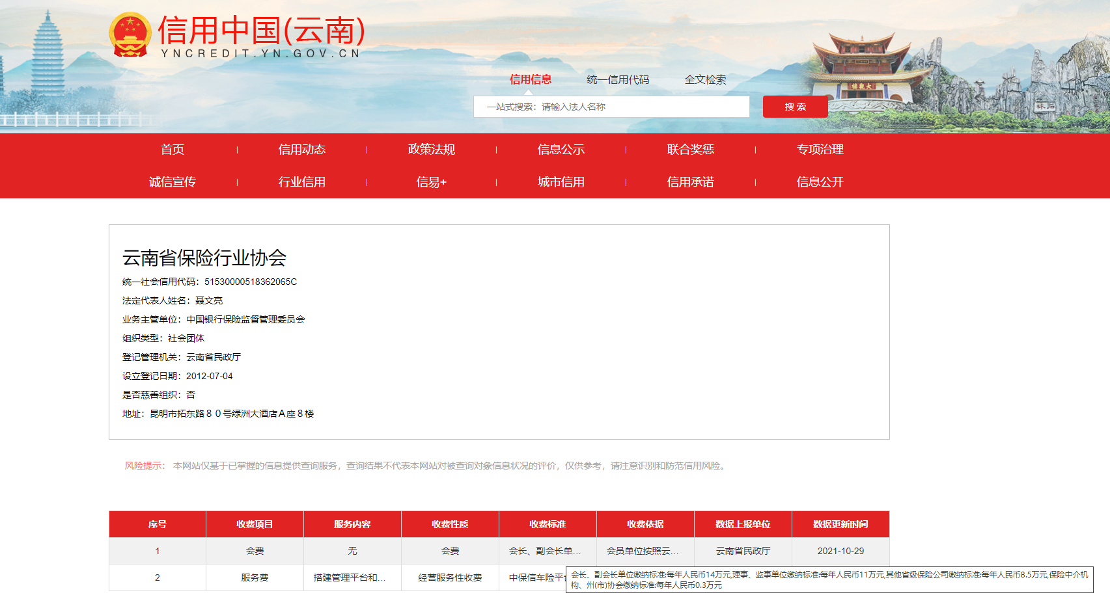Click the national emblem logo icon
This screenshot has width=1110, height=597.
click(130, 34)
